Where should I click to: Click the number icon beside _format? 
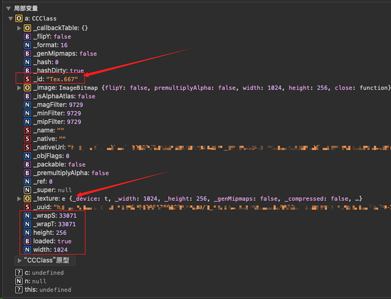(x=27, y=45)
